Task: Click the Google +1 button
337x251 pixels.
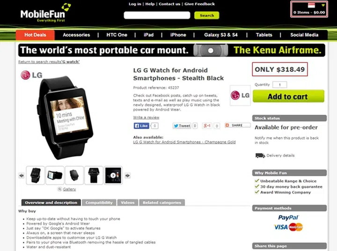Action: click(x=207, y=125)
